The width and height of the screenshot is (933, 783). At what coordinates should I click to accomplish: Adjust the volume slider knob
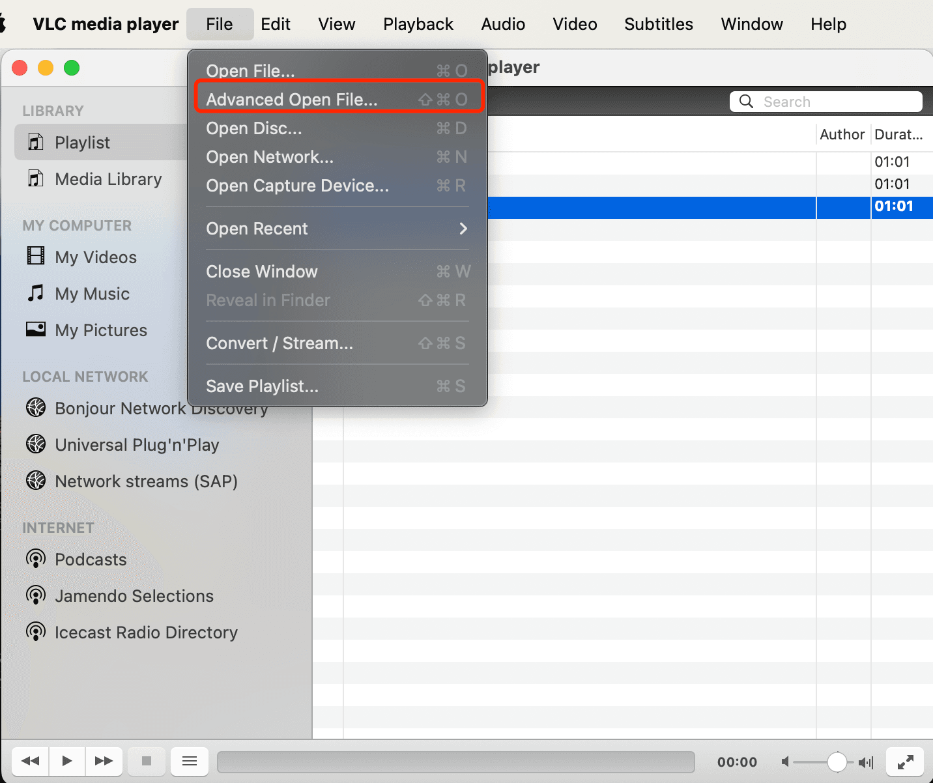click(x=837, y=762)
